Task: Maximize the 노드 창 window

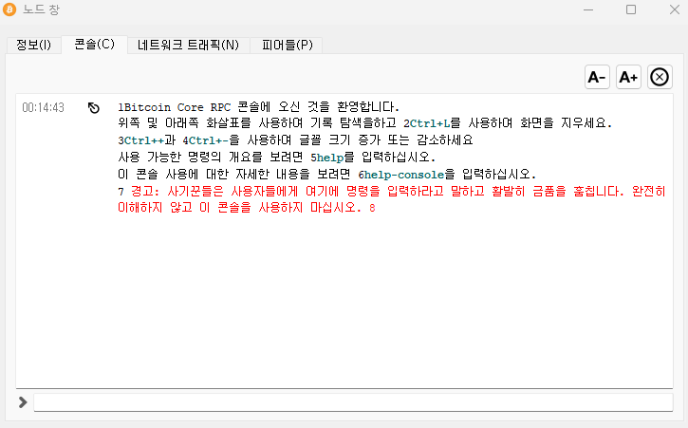Action: coord(631,9)
